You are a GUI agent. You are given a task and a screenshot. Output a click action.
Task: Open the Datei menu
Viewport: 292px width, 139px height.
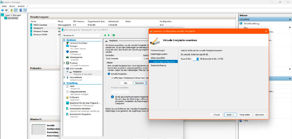coord(4,6)
